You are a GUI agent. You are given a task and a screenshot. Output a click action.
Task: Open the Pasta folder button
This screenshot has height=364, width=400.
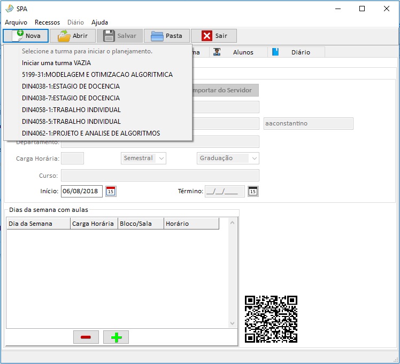[x=167, y=36]
